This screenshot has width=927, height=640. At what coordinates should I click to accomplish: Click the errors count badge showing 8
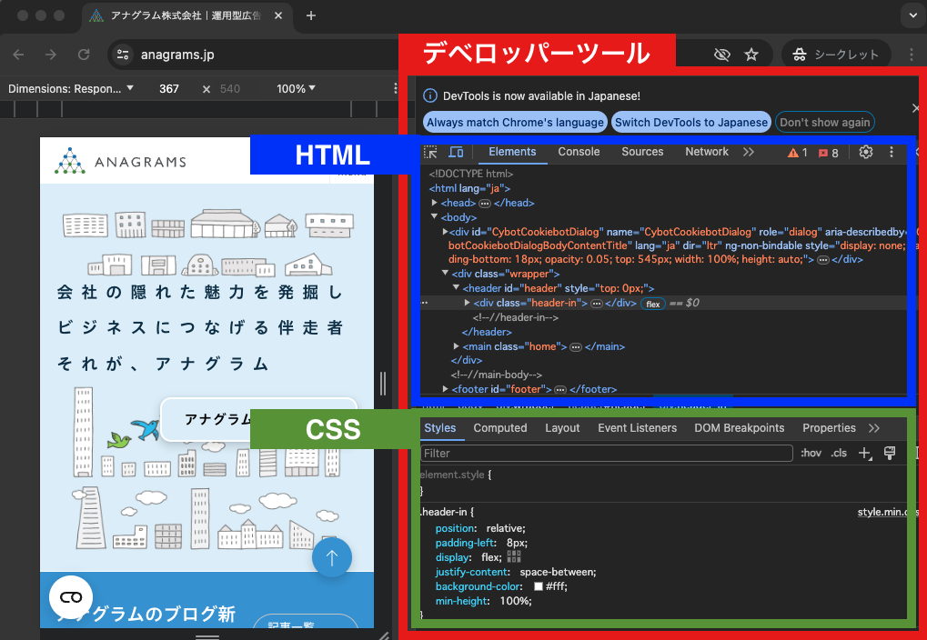click(x=829, y=153)
